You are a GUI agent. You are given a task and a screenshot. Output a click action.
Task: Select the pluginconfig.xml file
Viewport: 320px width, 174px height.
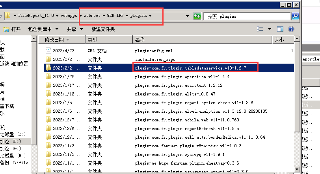point(154,51)
